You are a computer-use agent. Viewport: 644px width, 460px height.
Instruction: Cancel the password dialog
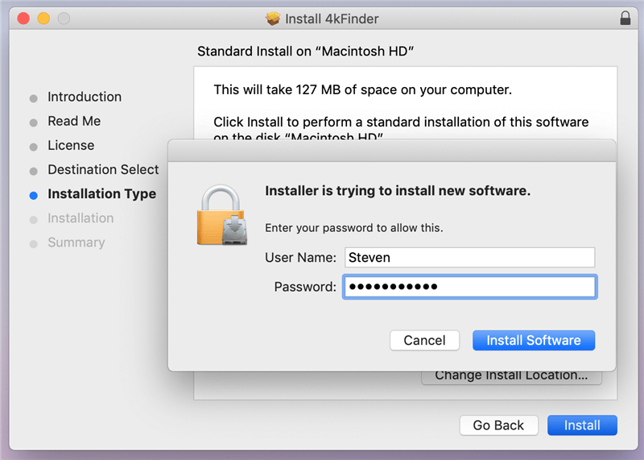pos(424,340)
